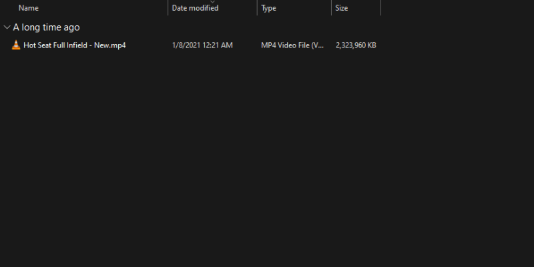Click divider between Type and Size headers

331,8
